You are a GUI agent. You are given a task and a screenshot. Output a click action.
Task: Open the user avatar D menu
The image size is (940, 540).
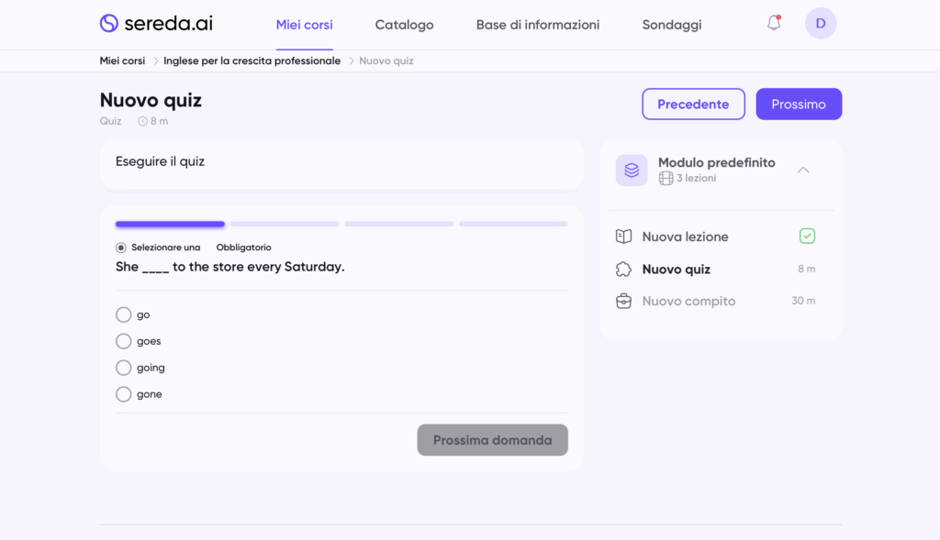pyautogui.click(x=820, y=24)
